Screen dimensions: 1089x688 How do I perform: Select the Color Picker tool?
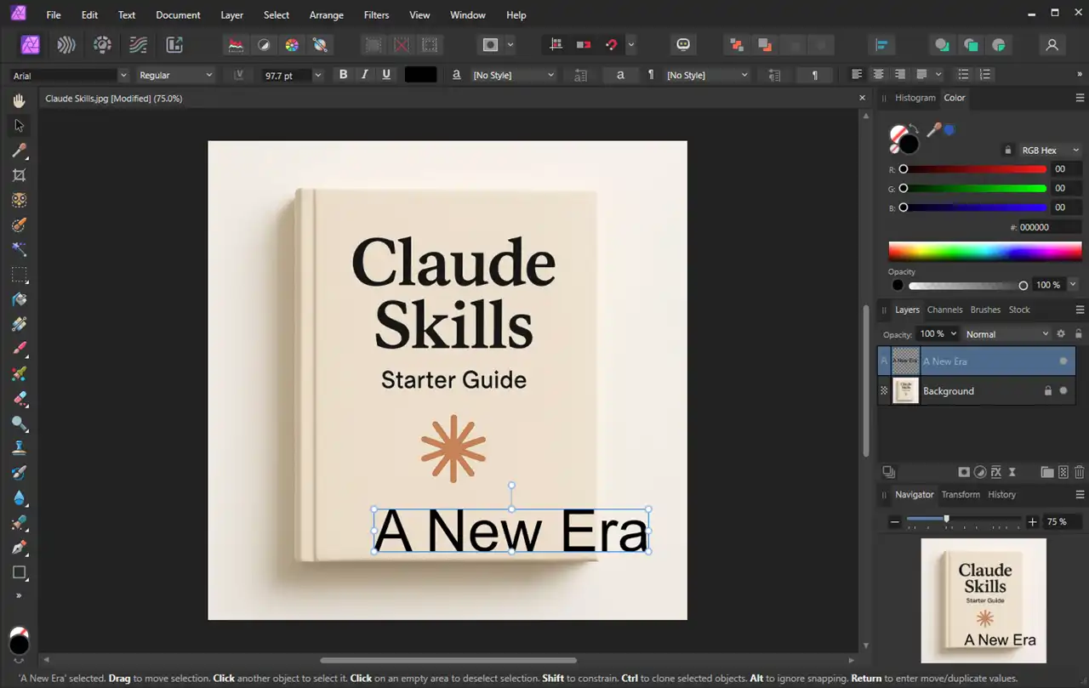(19, 151)
